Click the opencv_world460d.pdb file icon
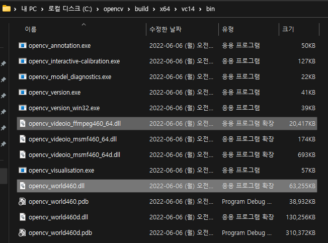 pyautogui.click(x=22, y=232)
